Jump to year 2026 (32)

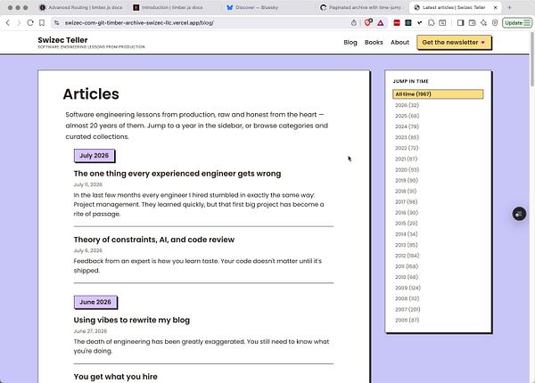click(x=407, y=105)
